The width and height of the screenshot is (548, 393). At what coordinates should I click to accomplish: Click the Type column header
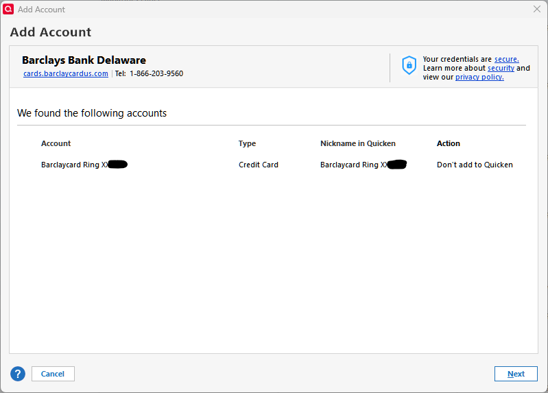(x=247, y=143)
